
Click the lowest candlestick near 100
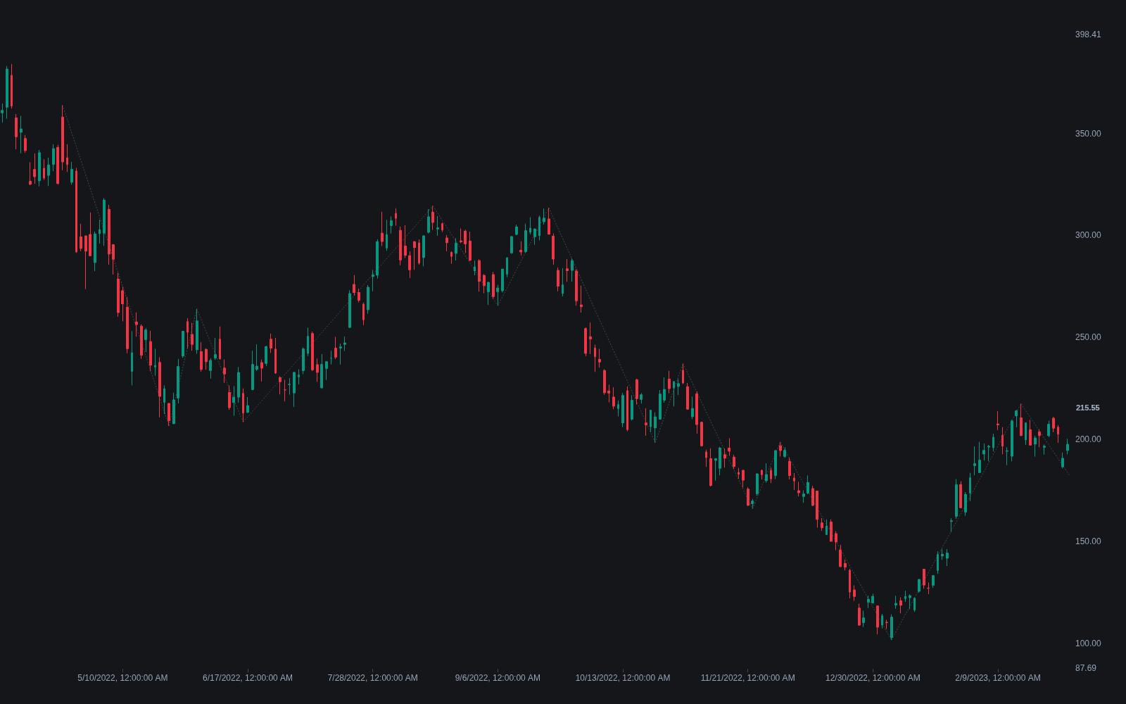pyautogui.click(x=892, y=627)
